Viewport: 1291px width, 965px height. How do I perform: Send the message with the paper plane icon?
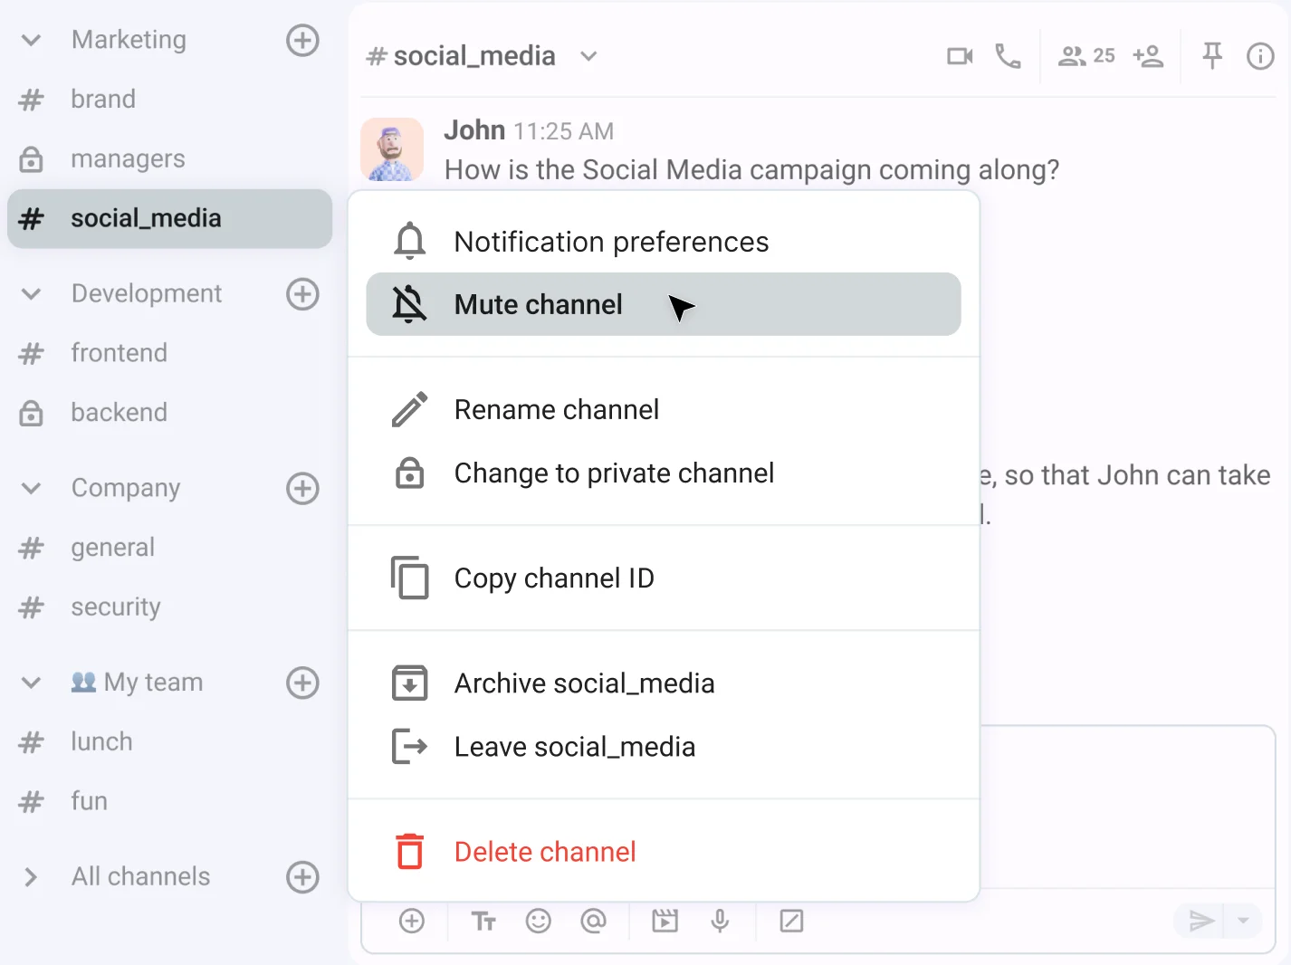pos(1201,921)
